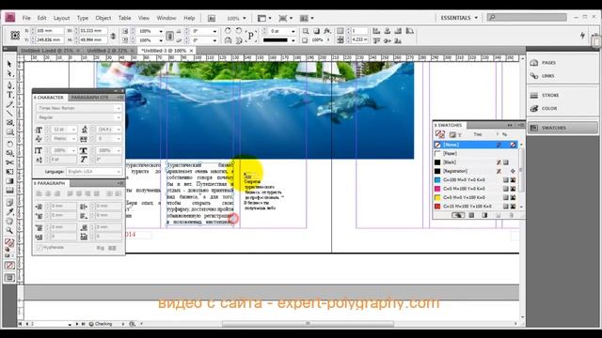Toggle the Hyphenate checkbox
The image size is (602, 338).
40,248
